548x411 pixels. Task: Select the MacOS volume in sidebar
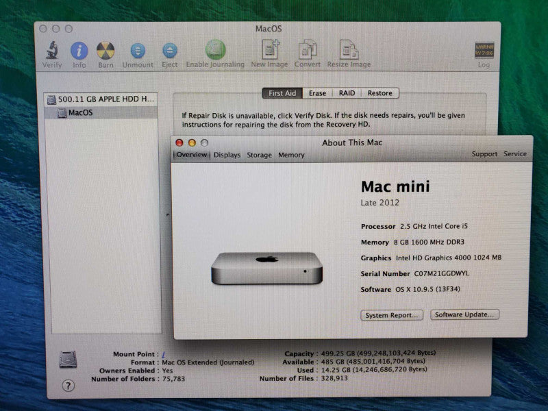(x=101, y=112)
